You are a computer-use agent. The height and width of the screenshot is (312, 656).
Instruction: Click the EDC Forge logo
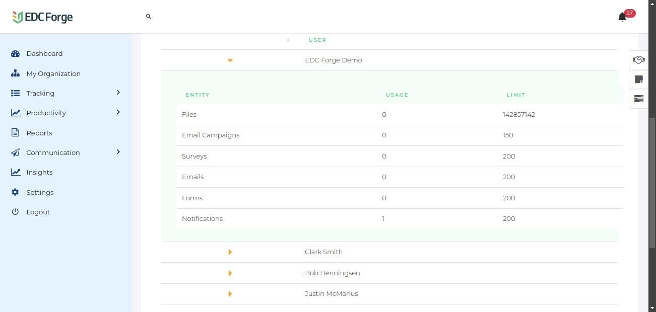coord(43,17)
